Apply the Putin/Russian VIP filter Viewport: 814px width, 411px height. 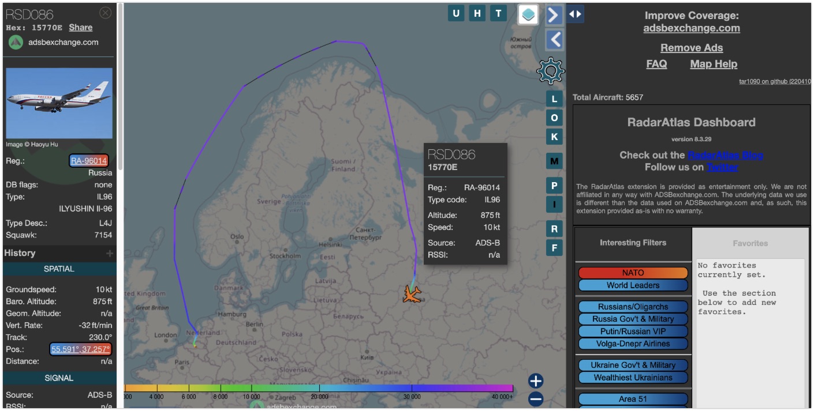coord(633,331)
